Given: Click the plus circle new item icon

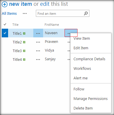Looking at the screenshot, I should pos(5,4).
